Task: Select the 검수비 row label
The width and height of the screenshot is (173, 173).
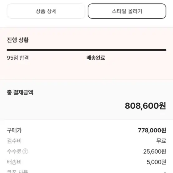Action: [x=14, y=141]
